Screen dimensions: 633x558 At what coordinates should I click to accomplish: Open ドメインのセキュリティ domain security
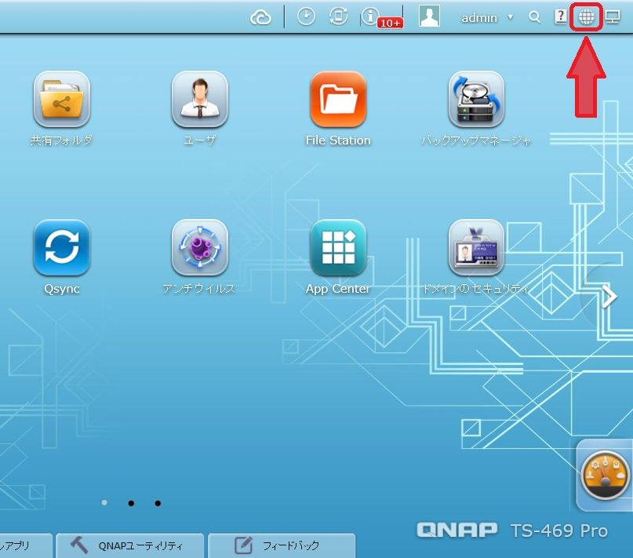click(x=476, y=248)
